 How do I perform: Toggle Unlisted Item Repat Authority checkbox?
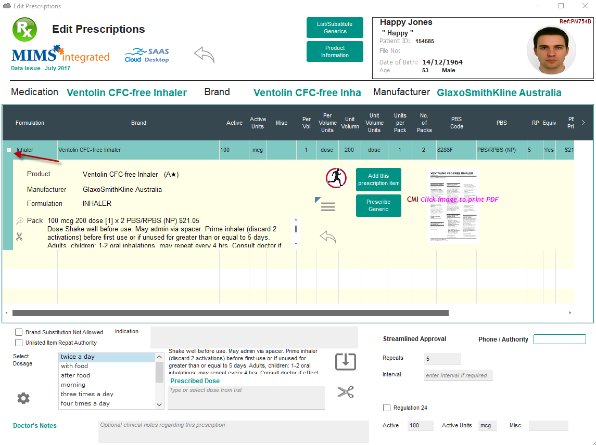(19, 343)
